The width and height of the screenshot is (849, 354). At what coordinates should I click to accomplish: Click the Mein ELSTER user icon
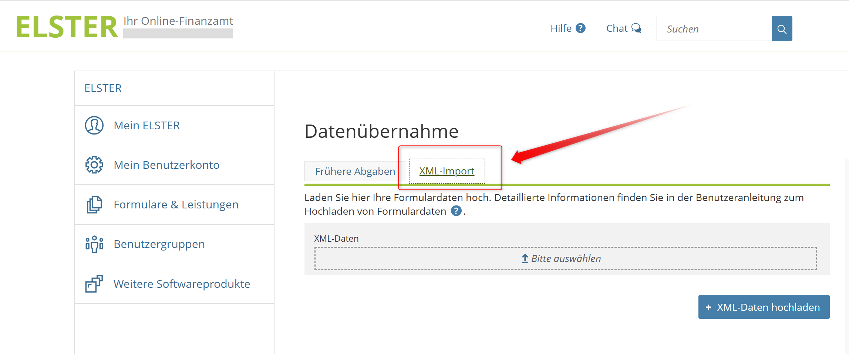[x=94, y=125]
